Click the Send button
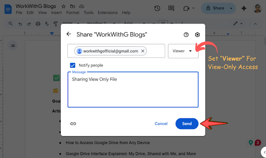266x158 pixels. tap(187, 124)
